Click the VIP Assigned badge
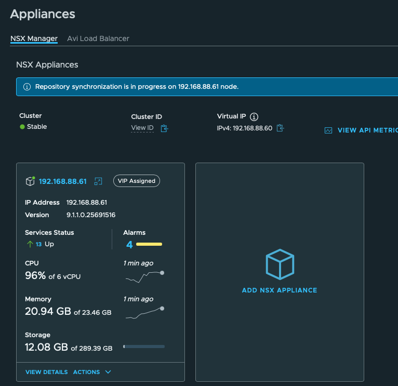 pos(137,181)
